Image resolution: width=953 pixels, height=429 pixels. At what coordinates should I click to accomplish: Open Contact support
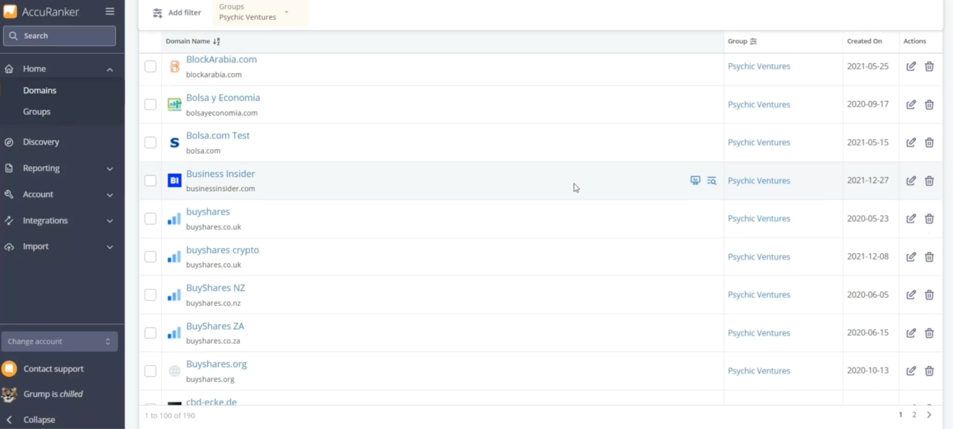coord(54,369)
